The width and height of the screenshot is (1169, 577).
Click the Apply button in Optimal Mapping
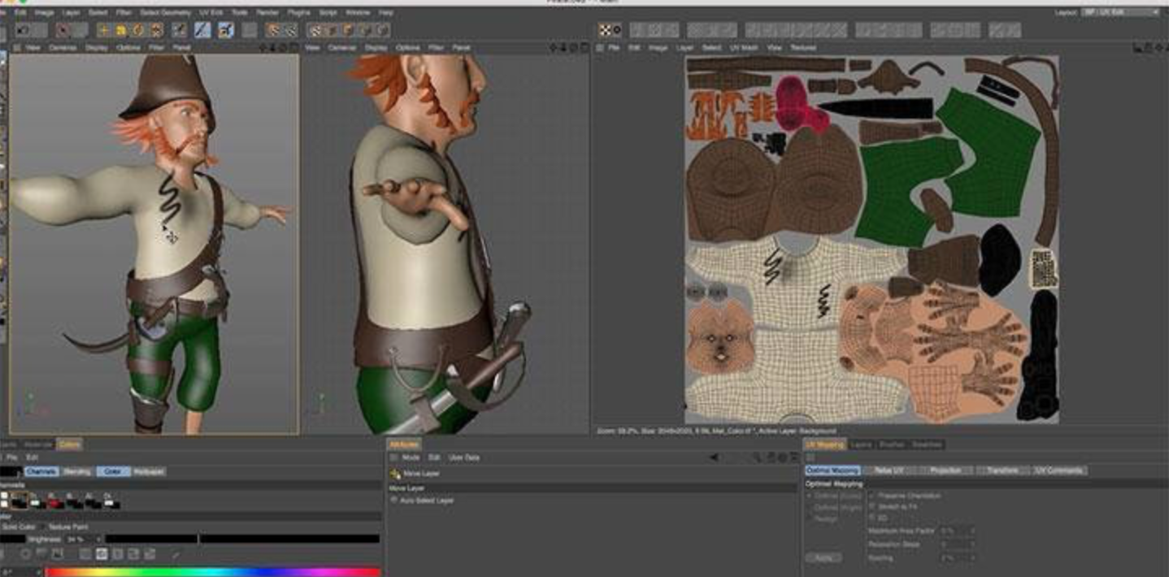pyautogui.click(x=823, y=558)
